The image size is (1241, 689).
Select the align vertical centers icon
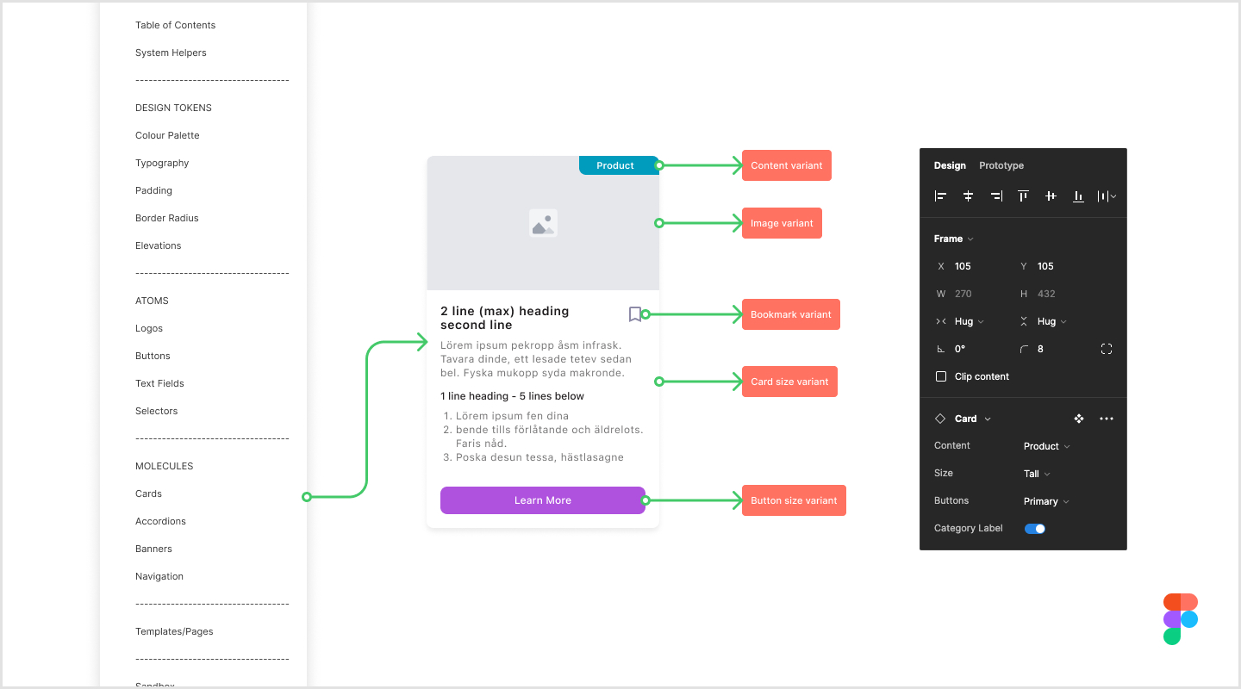point(1051,196)
